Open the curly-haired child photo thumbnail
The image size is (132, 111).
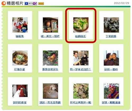click(50, 25)
